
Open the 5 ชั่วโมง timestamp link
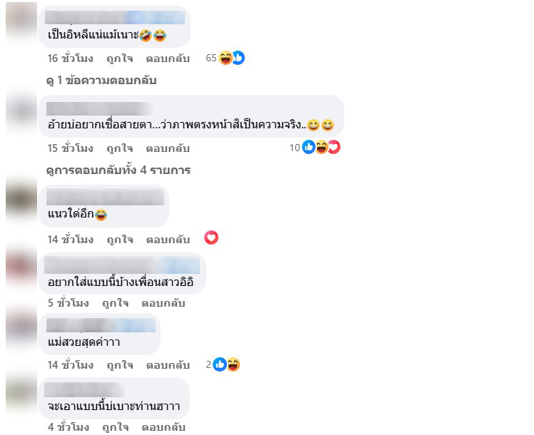[69, 302]
